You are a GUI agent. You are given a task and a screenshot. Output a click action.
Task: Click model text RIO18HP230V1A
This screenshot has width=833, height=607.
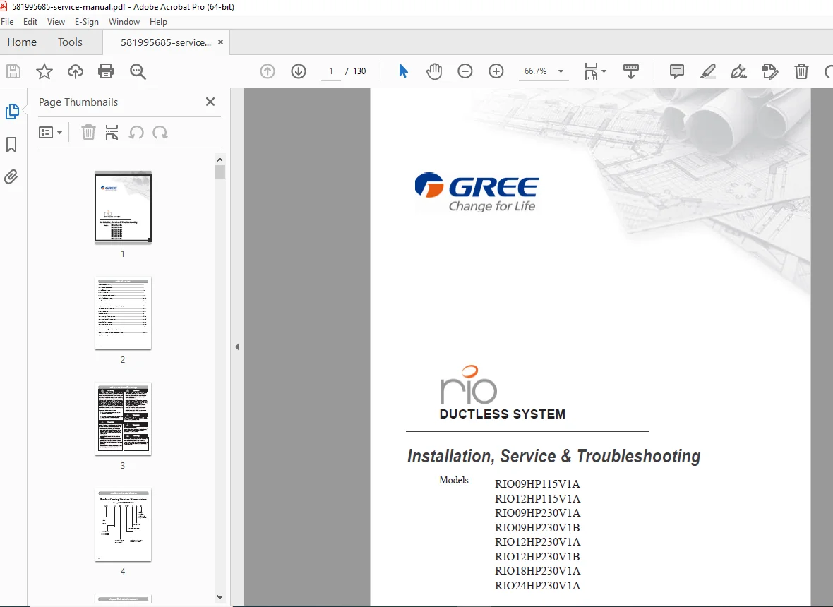coord(537,571)
